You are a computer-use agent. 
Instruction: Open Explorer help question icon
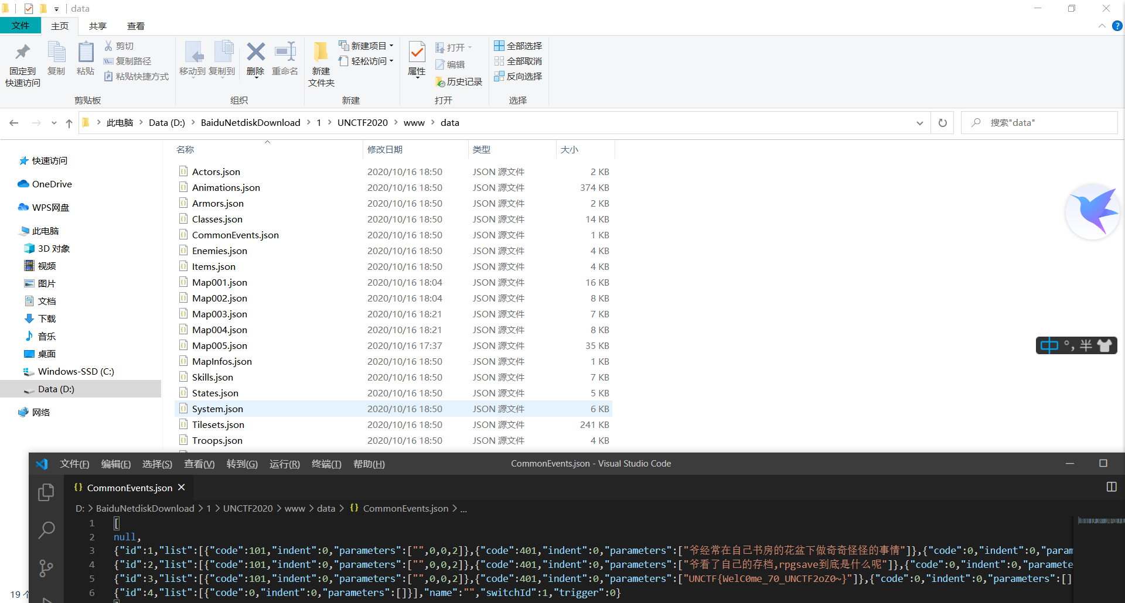point(1117,26)
